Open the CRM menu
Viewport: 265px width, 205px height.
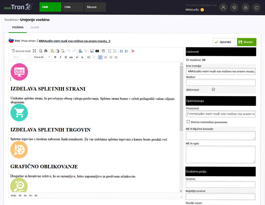pyautogui.click(x=73, y=7)
